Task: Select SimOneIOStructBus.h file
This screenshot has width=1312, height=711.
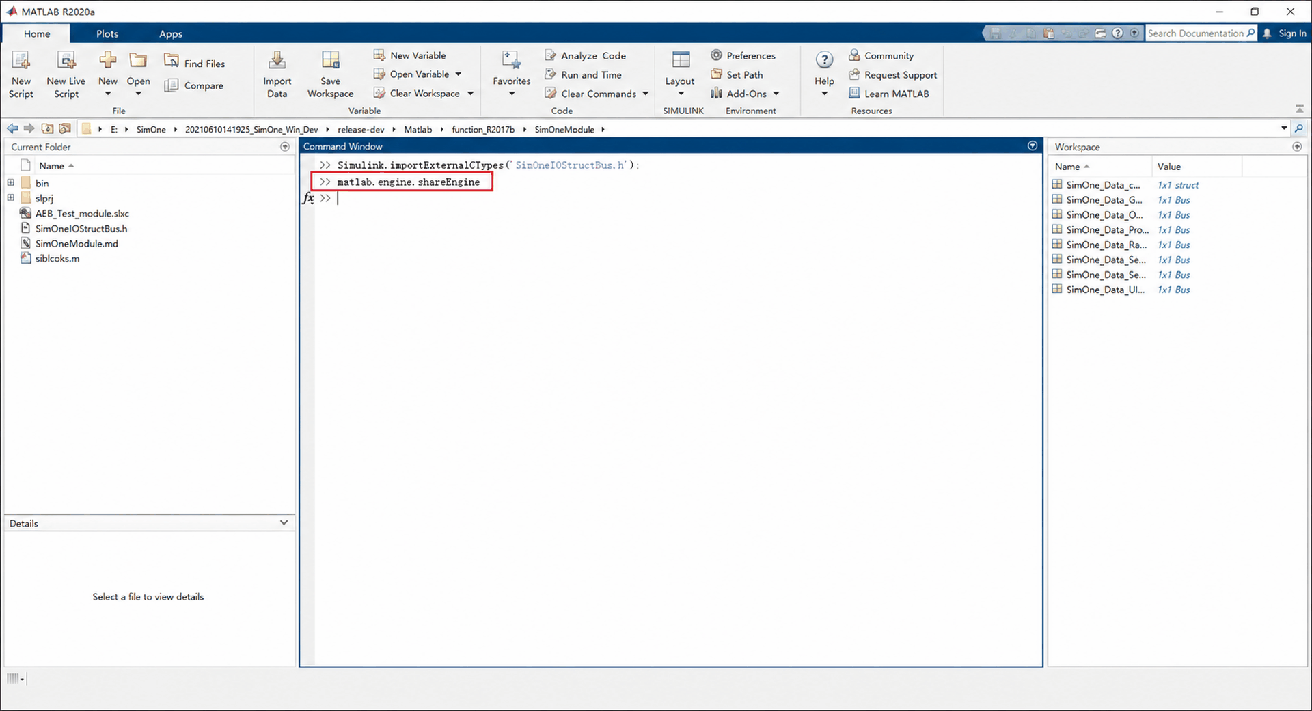Action: click(74, 228)
